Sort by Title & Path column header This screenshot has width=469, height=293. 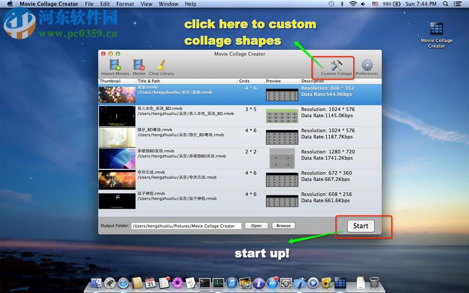coord(187,81)
